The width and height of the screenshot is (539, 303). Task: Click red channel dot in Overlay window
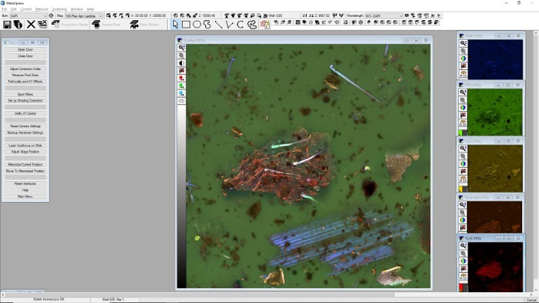[x=181, y=78]
